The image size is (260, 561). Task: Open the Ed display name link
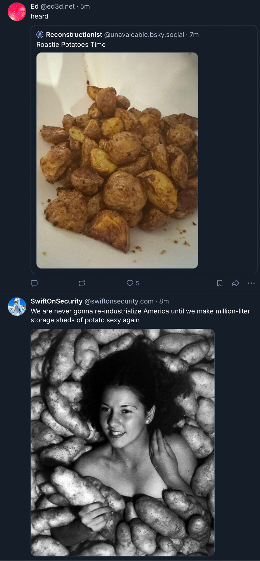tap(35, 6)
